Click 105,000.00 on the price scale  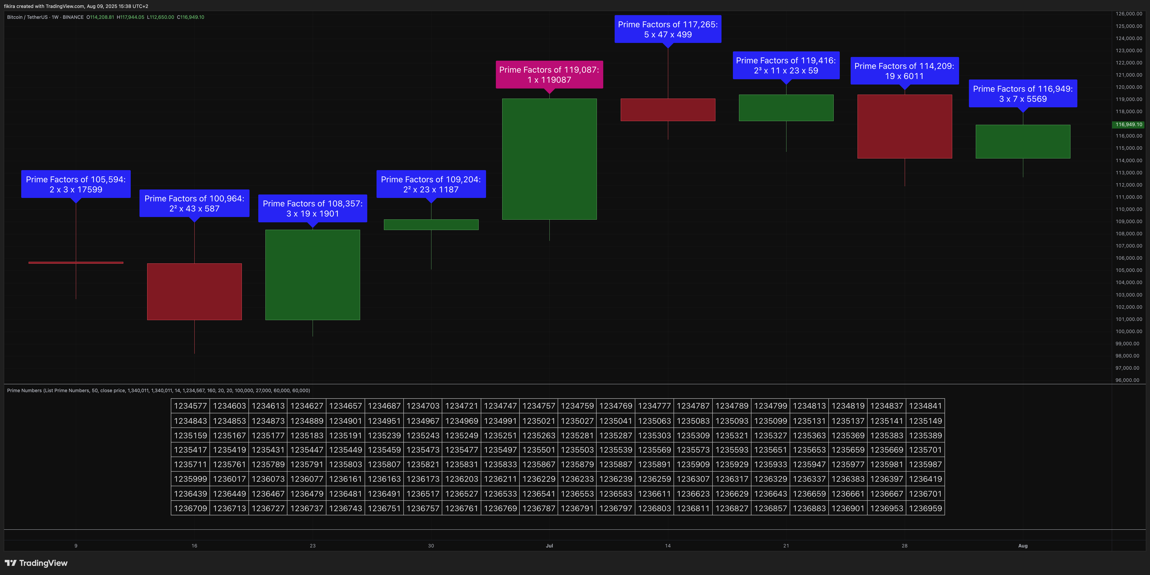point(1129,270)
